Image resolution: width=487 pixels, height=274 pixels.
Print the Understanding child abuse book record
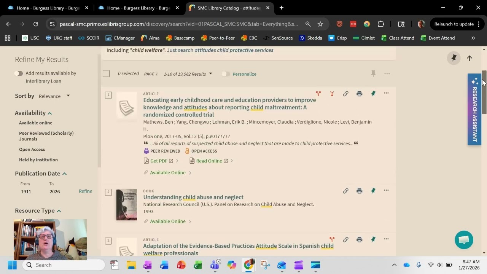click(x=359, y=191)
